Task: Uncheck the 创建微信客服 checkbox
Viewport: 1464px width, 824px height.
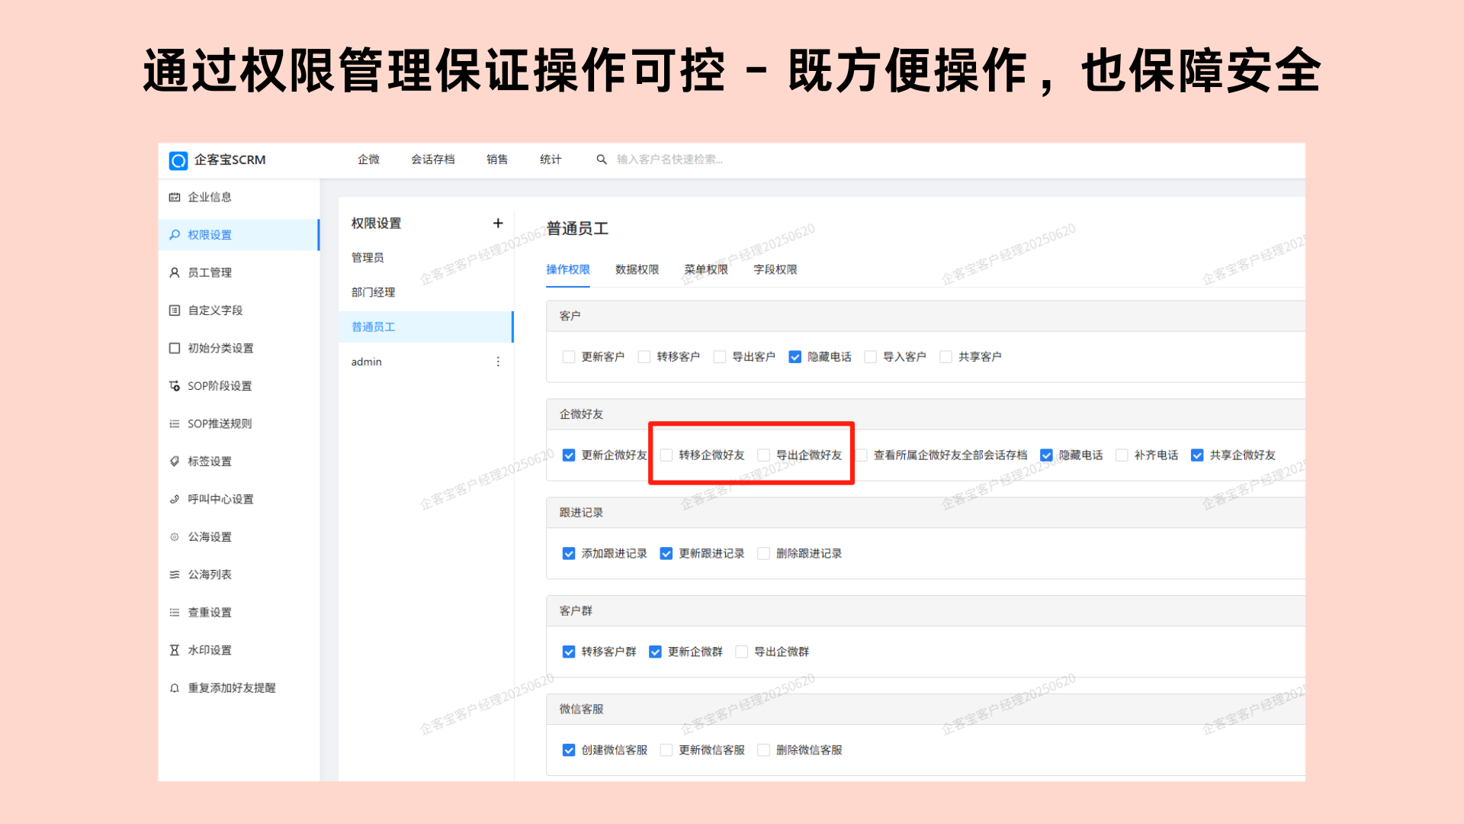Action: [569, 751]
